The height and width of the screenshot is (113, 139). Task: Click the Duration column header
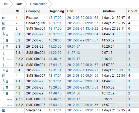[108, 11]
